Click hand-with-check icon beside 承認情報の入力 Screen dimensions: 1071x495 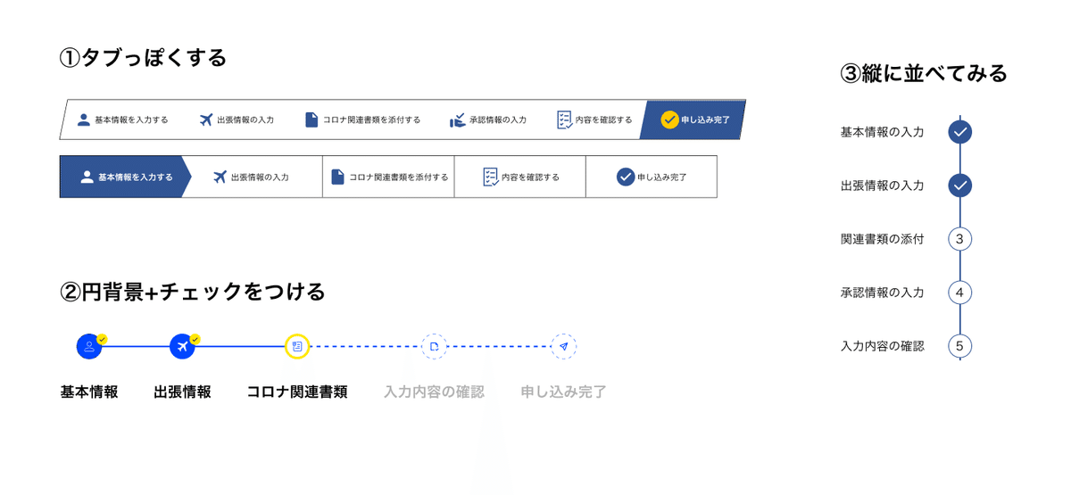457,120
